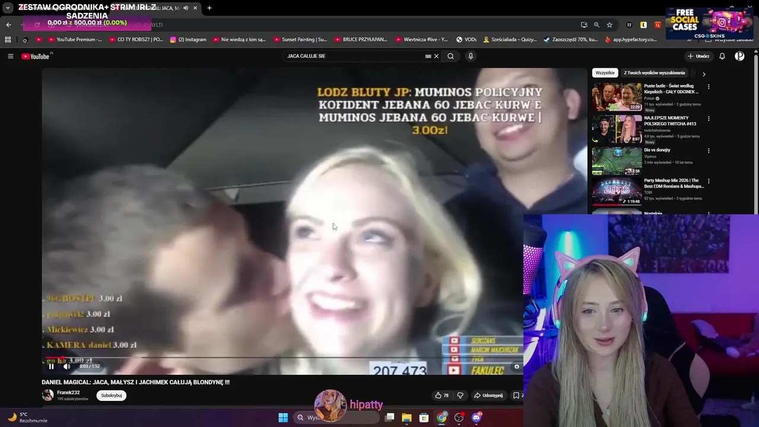Click the zoom magnifier icon in address bar

(x=597, y=25)
